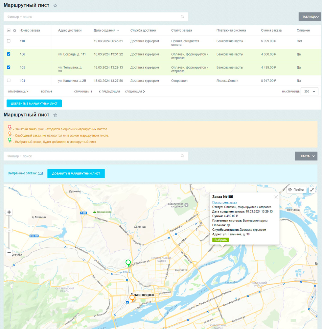The image size is (322, 329).
Task: Toggle Пробки traffic layer
Action: tap(296, 190)
